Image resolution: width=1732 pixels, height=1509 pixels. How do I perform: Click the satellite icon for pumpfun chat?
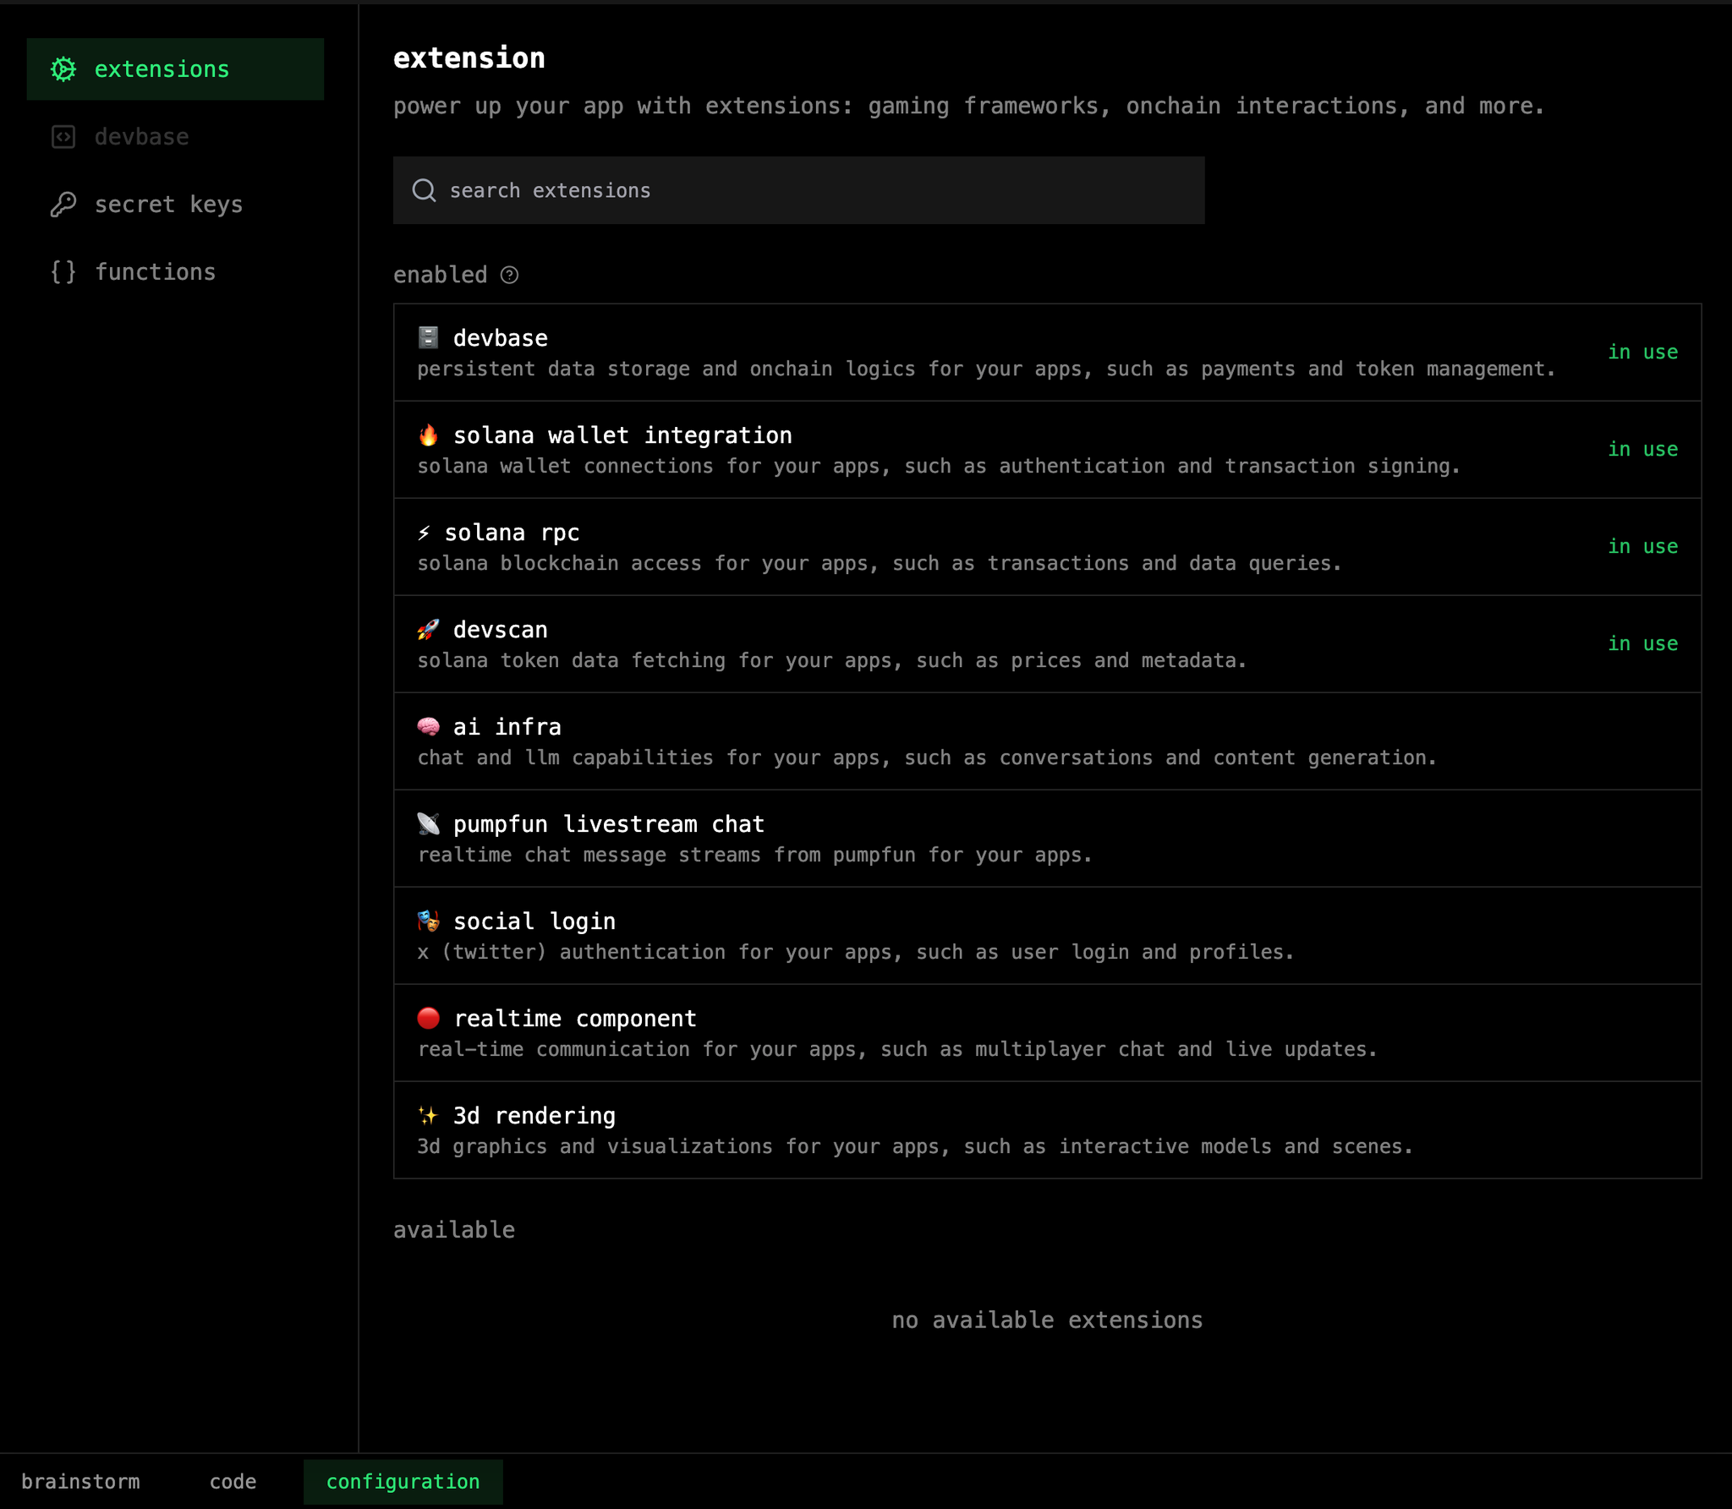click(x=429, y=824)
